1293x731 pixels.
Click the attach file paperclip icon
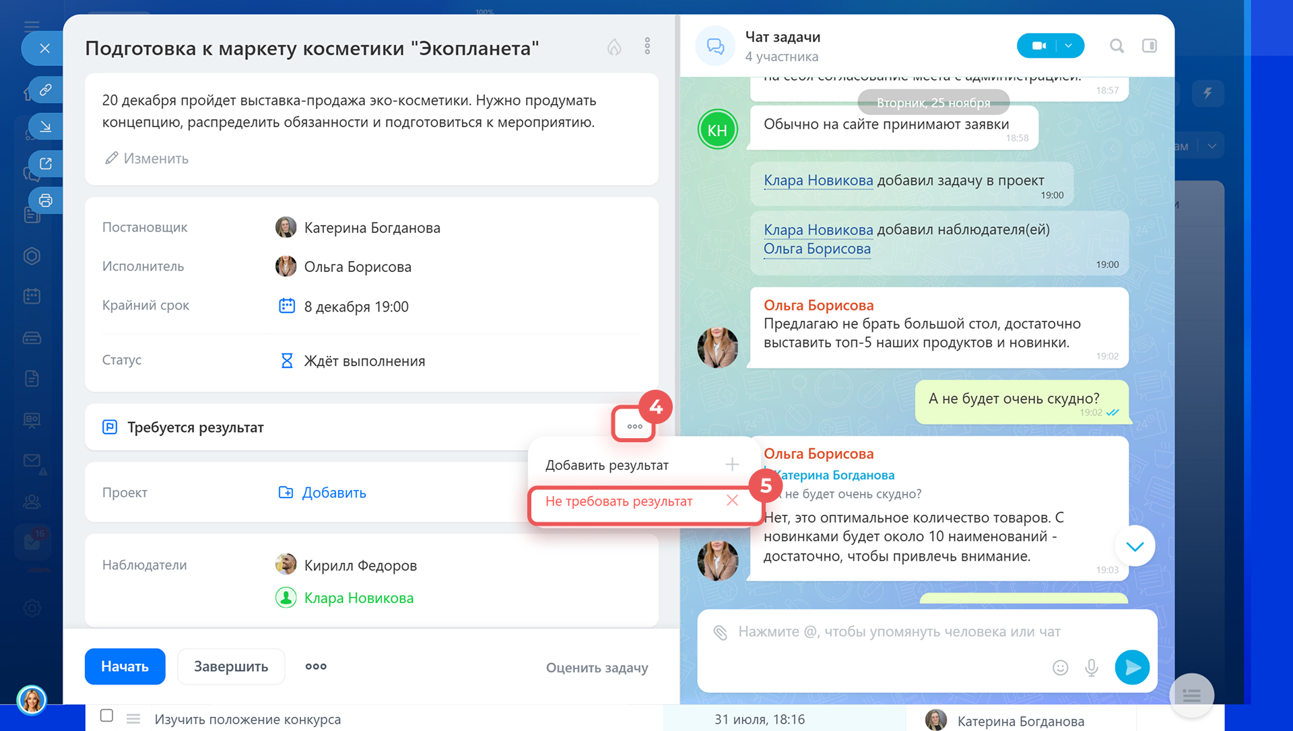720,632
